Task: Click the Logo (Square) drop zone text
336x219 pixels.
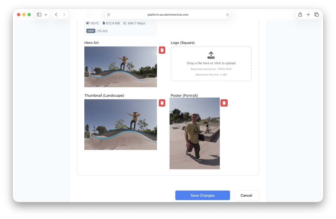Action: point(211,63)
